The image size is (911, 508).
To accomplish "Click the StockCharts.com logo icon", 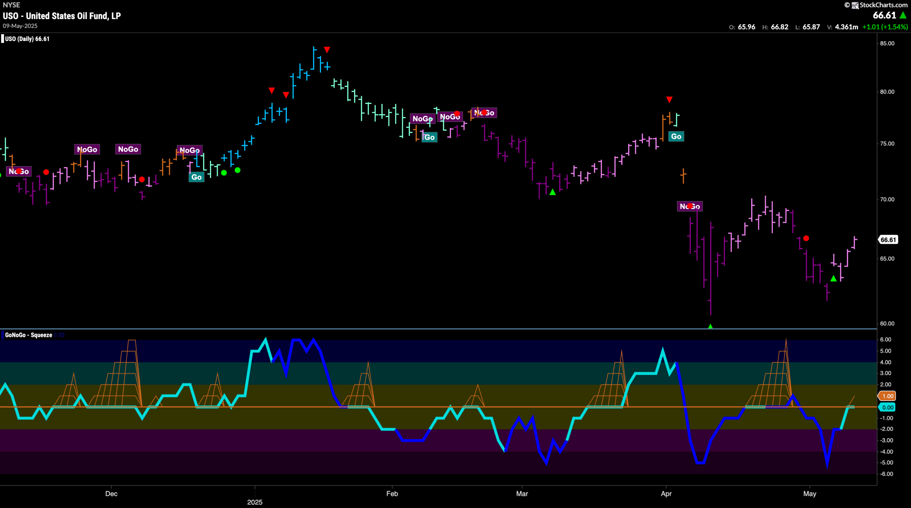I will pyautogui.click(x=855, y=5).
